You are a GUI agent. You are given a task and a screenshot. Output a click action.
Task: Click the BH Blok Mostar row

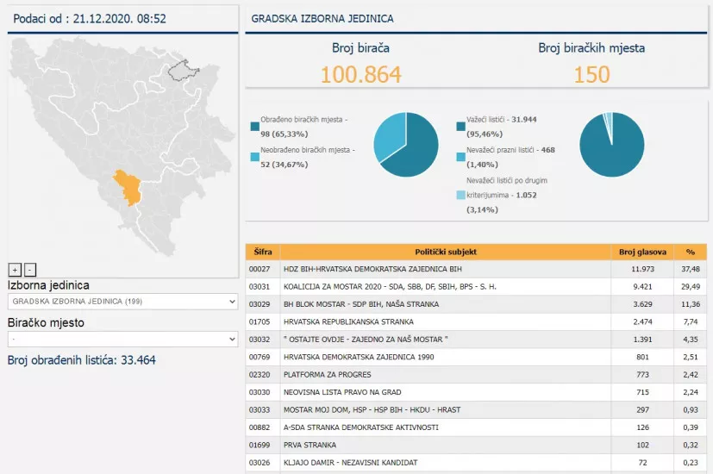[x=445, y=304]
